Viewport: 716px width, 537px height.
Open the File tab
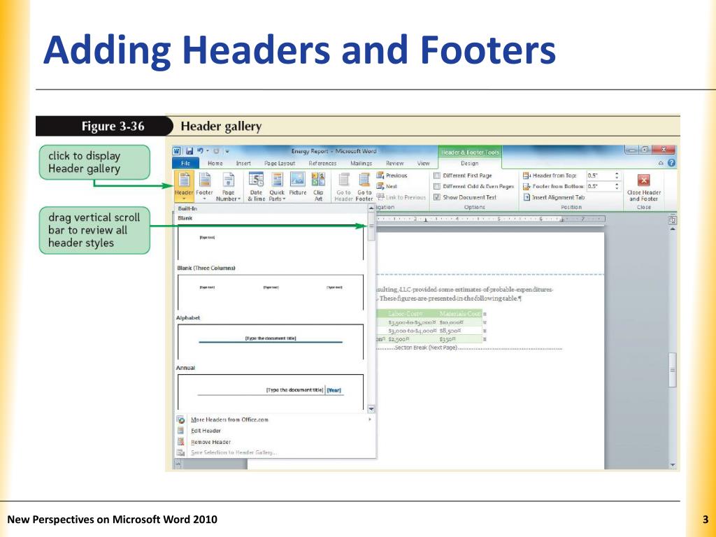click(x=185, y=163)
